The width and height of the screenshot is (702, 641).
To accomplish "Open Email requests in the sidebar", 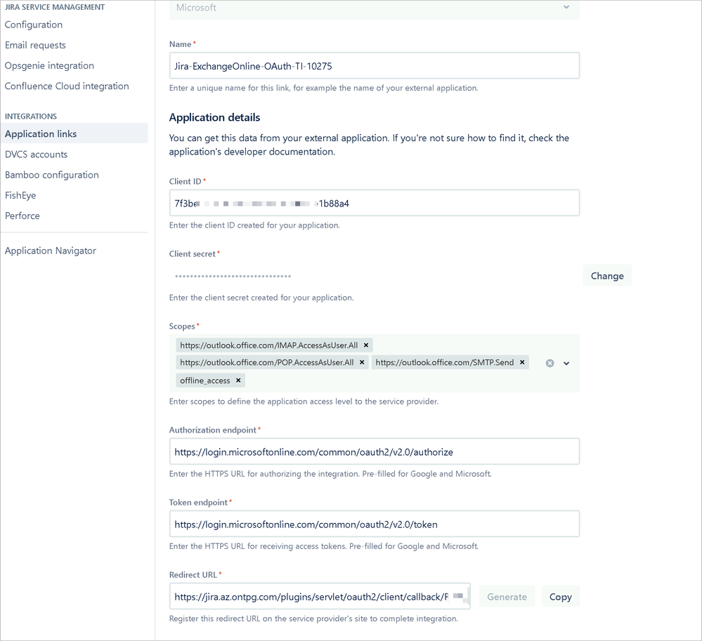I will pos(35,45).
